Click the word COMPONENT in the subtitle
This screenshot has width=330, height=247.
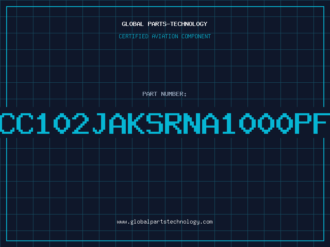click(196, 36)
